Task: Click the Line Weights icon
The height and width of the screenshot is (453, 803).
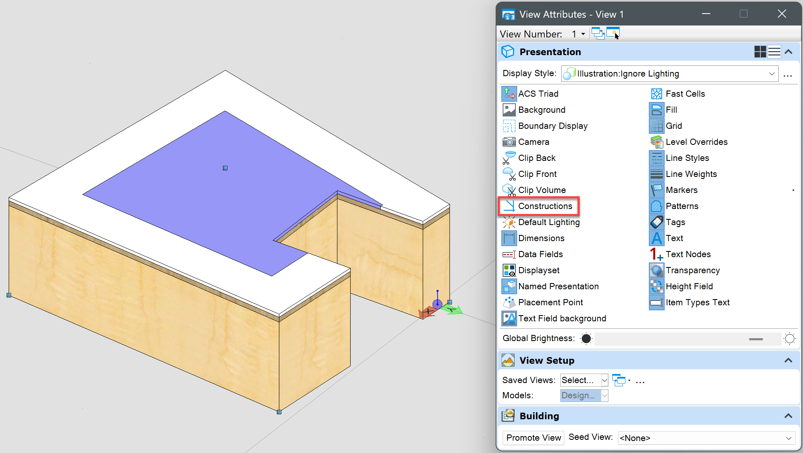Action: 656,174
